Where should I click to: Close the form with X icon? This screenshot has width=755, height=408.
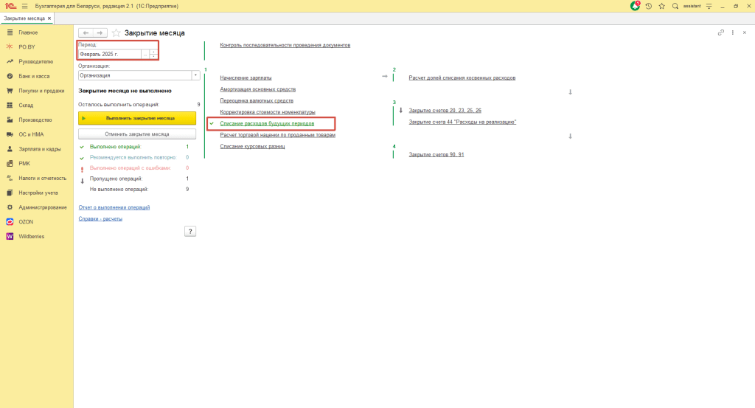point(745,32)
